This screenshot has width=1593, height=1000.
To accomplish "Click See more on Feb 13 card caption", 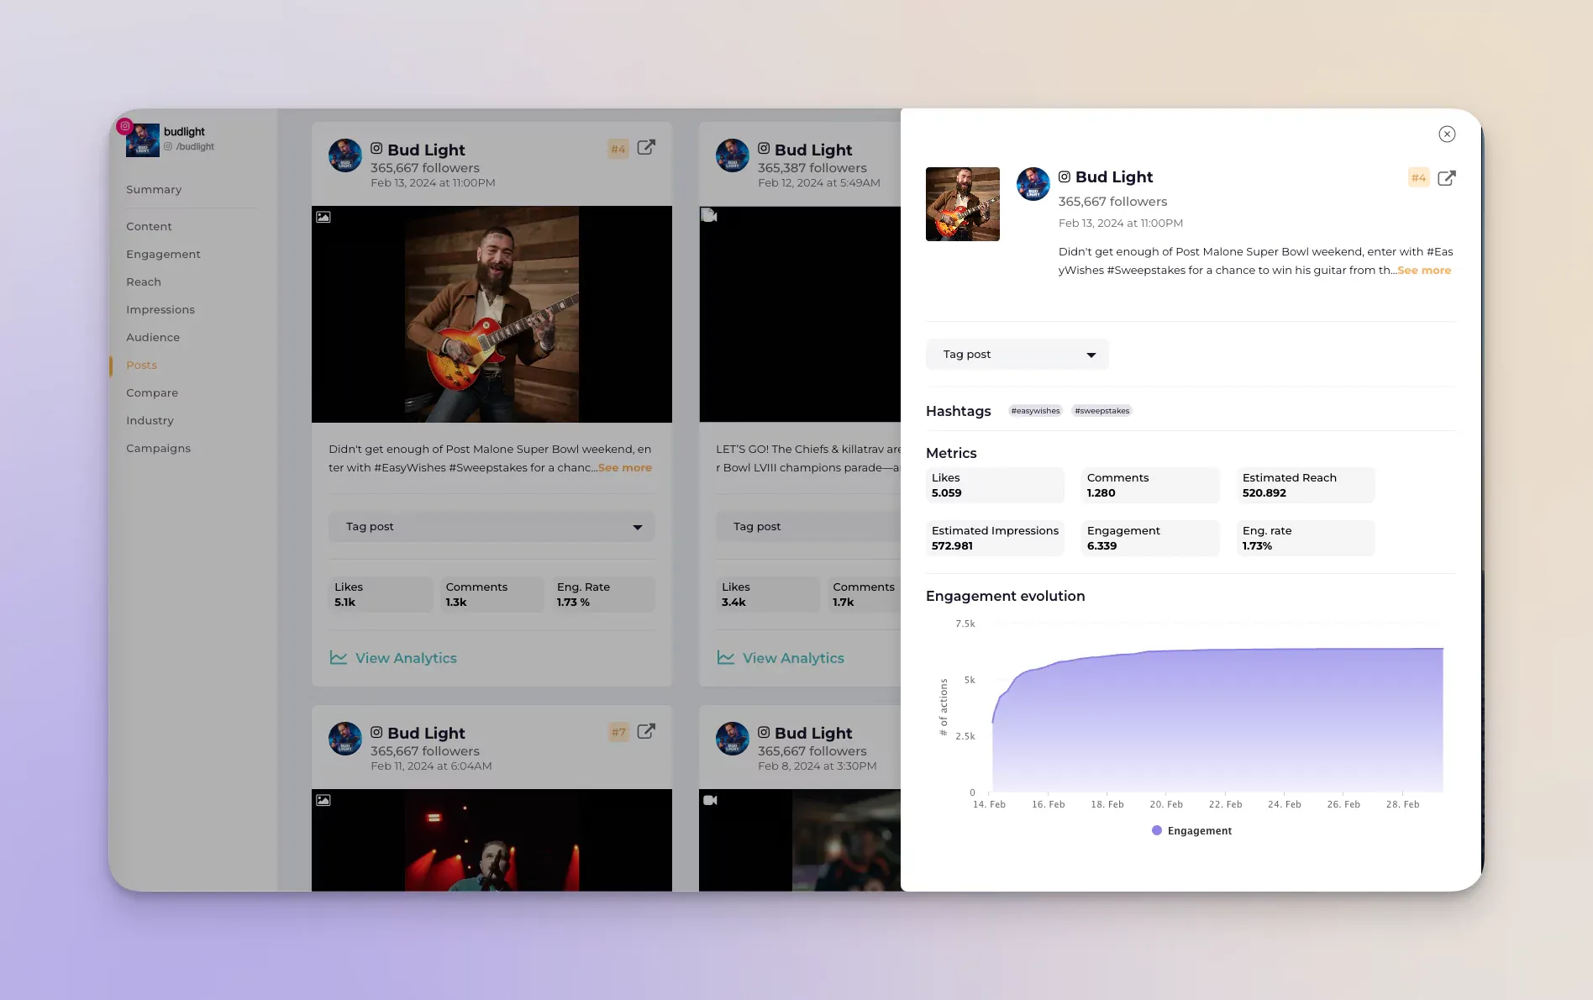I will point(625,468).
